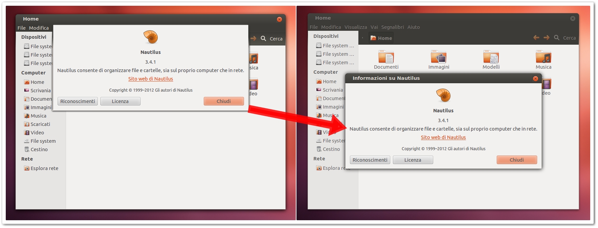This screenshot has height=228, width=598.
Task: Click the Immagini icon in the right sidebar
Action: pyautogui.click(x=319, y=107)
